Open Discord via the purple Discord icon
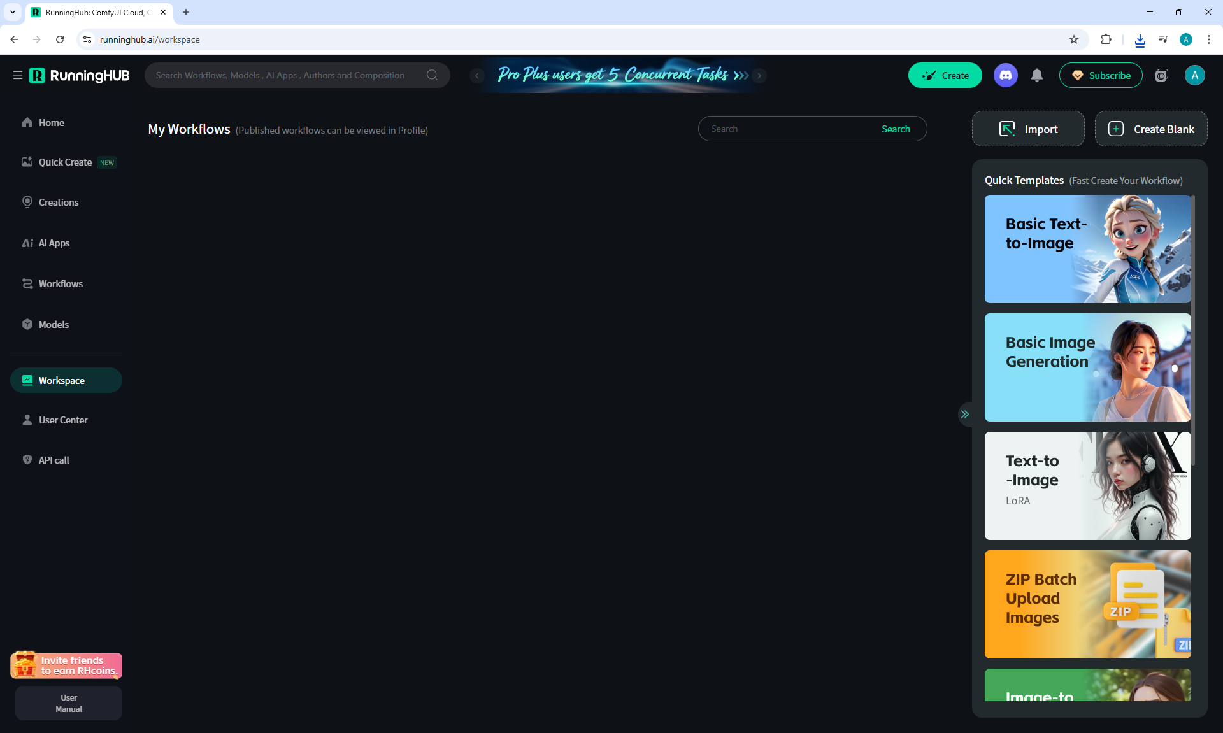The height and width of the screenshot is (733, 1223). [x=1005, y=75]
